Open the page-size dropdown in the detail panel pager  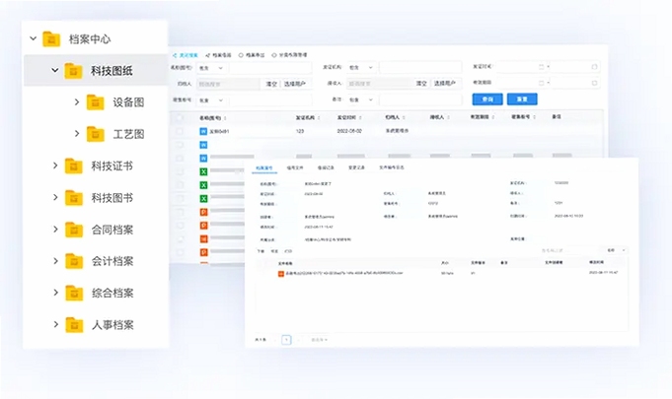tap(320, 340)
